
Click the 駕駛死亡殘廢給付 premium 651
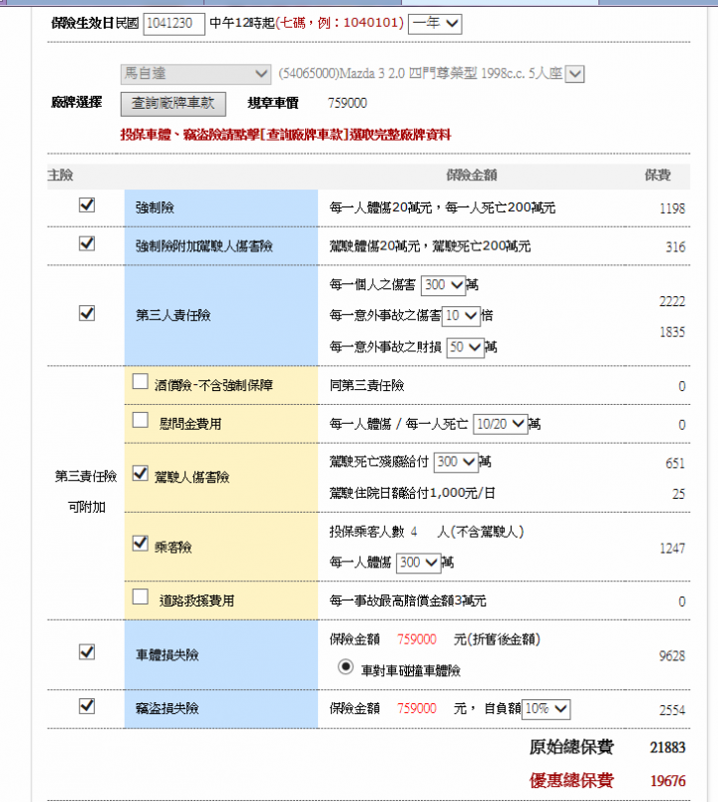point(675,464)
